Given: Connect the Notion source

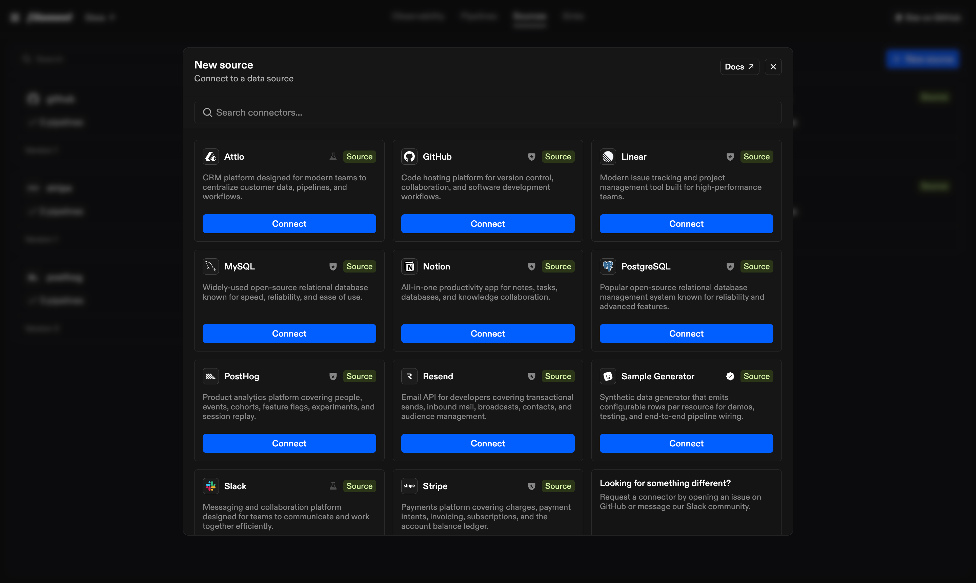Looking at the screenshot, I should (488, 334).
